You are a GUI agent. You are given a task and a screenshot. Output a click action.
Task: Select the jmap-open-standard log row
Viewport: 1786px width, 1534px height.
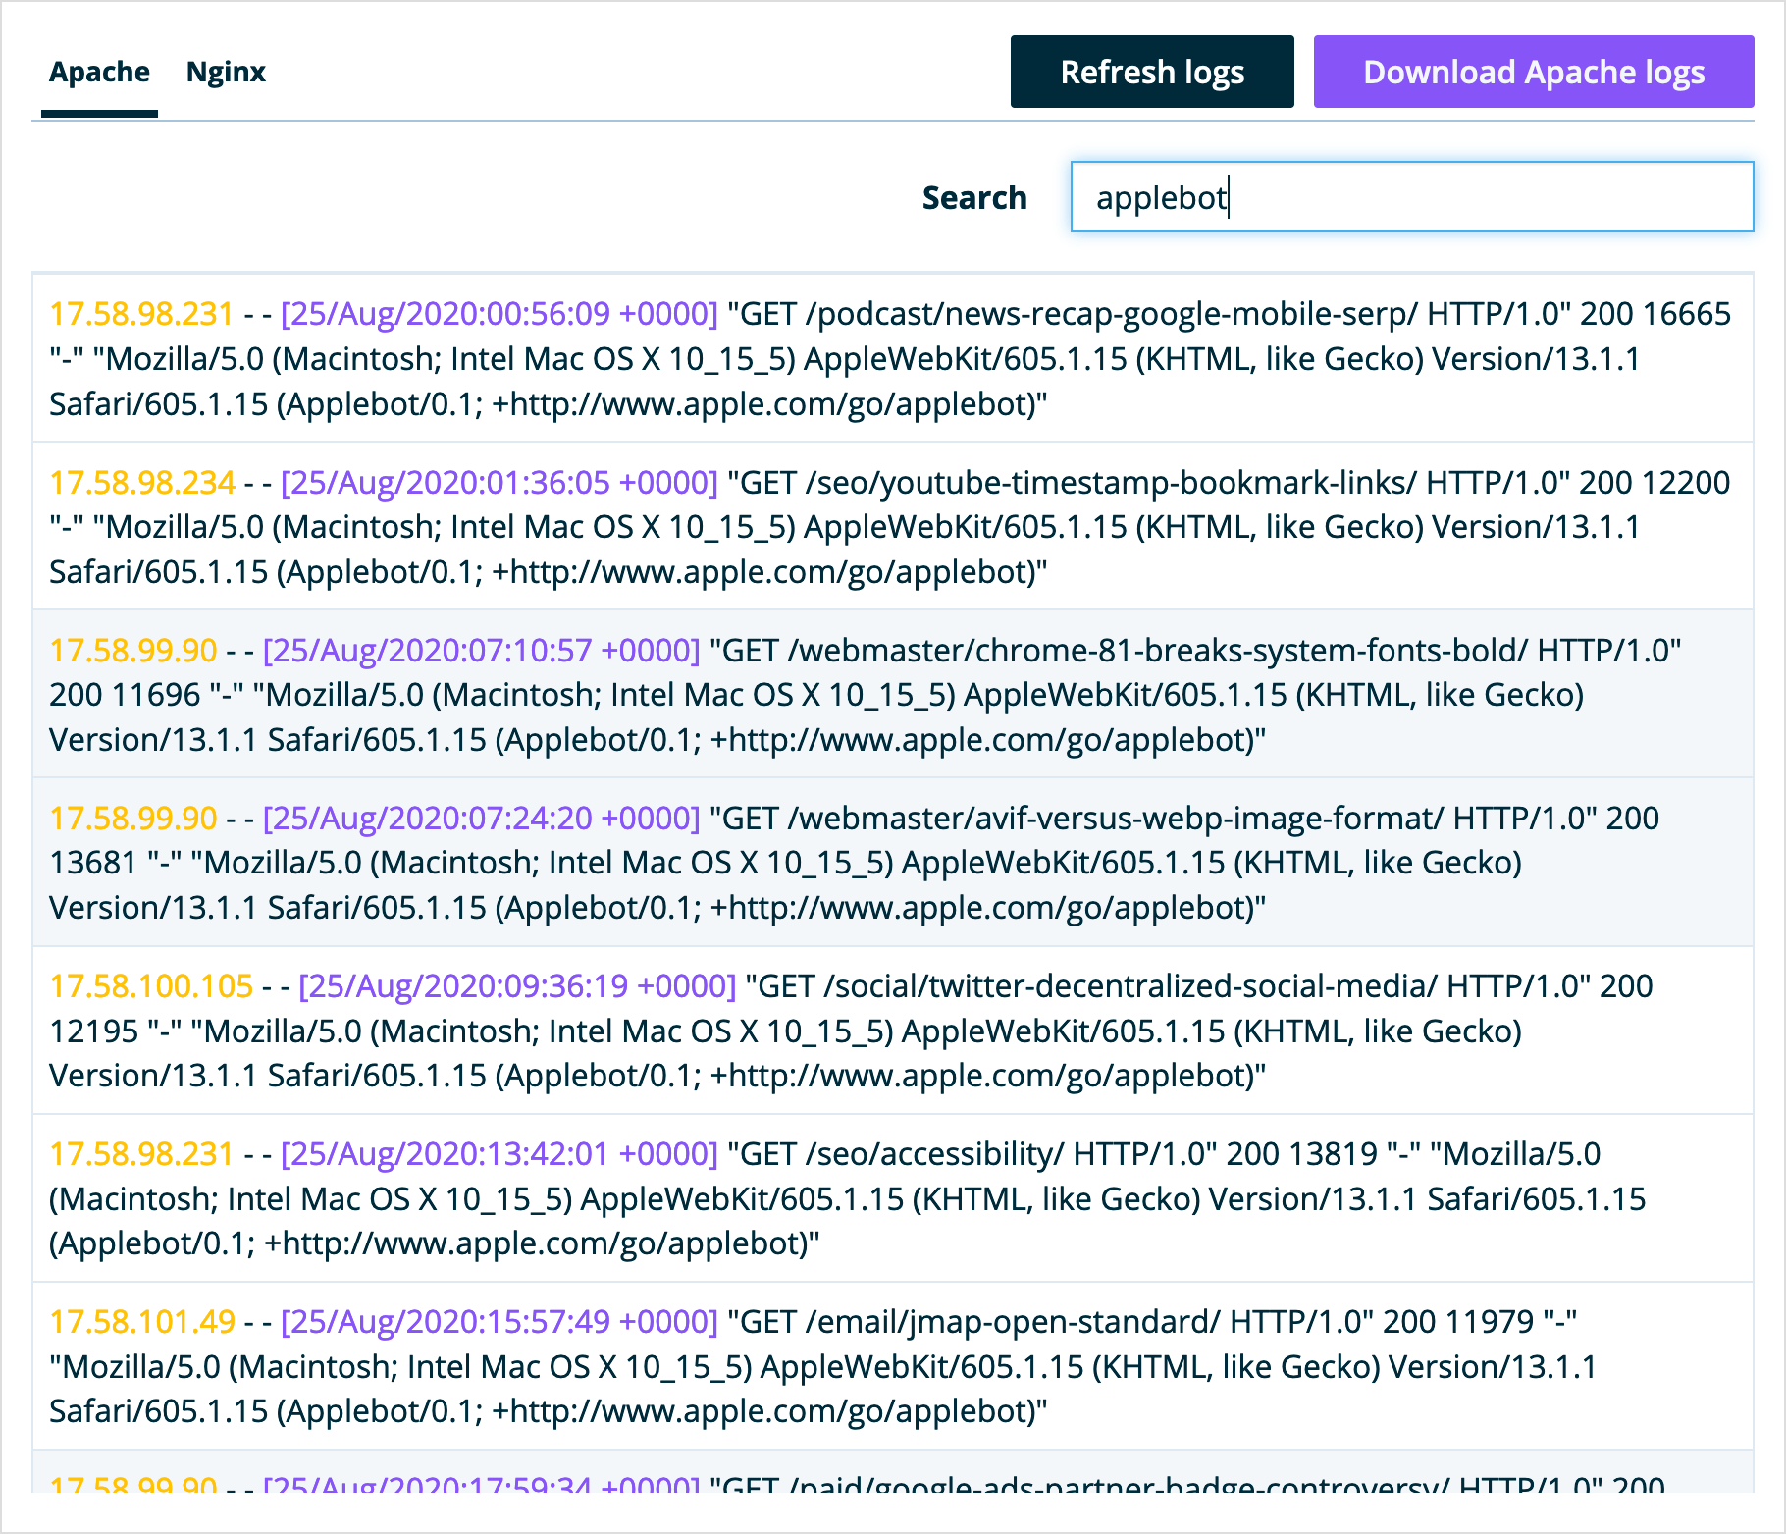tap(893, 1365)
